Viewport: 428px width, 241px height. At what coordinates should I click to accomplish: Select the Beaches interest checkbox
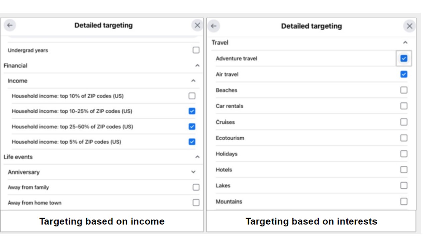404,90
